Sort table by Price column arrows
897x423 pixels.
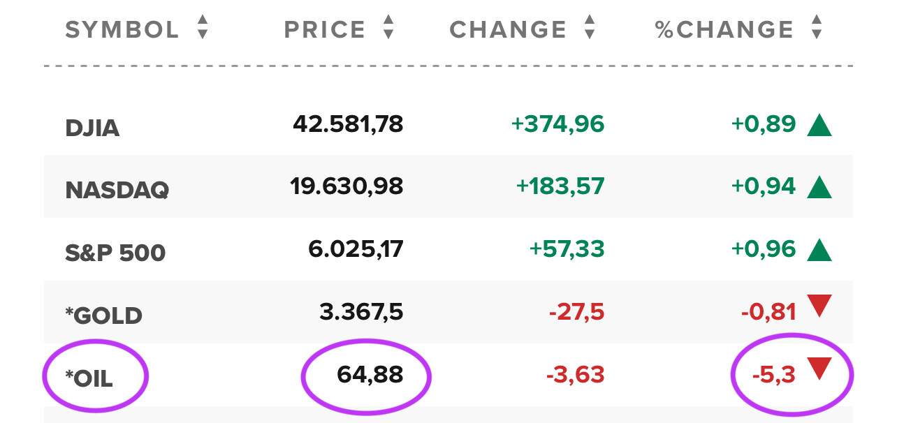tap(388, 28)
